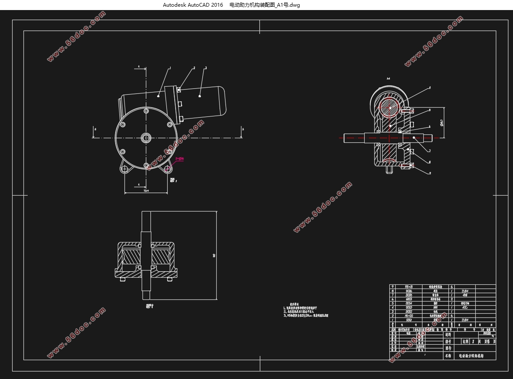The image size is (513, 379).
Task: Click part balloon number 7 beside the shaft
Action: pos(430,150)
